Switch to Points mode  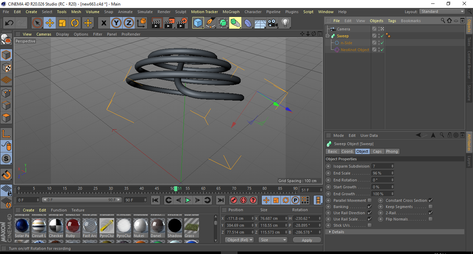pos(6,93)
